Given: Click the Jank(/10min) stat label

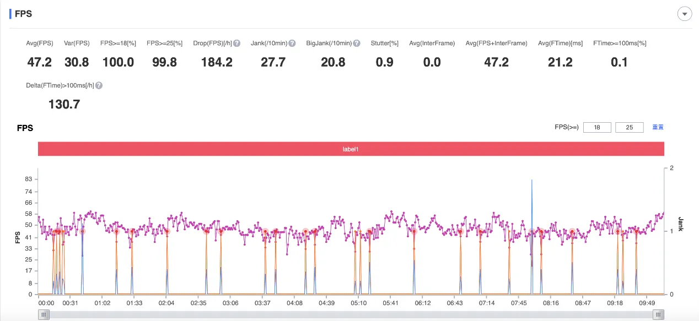Looking at the screenshot, I should pyautogui.click(x=268, y=43).
